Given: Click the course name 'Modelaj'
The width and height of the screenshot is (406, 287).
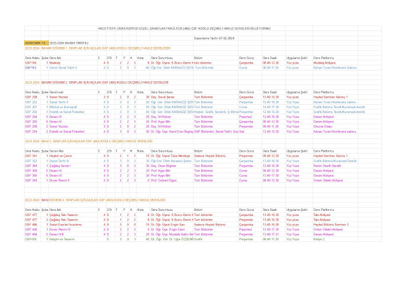Looking at the screenshot, I should click(x=55, y=63).
